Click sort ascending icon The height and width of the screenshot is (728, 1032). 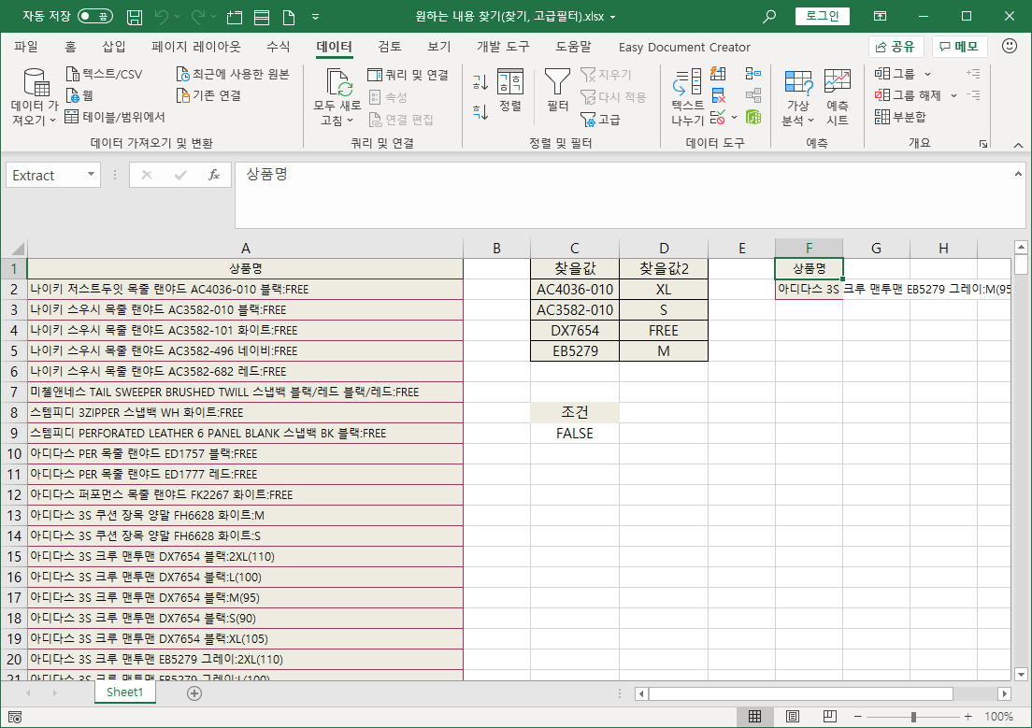[x=480, y=81]
